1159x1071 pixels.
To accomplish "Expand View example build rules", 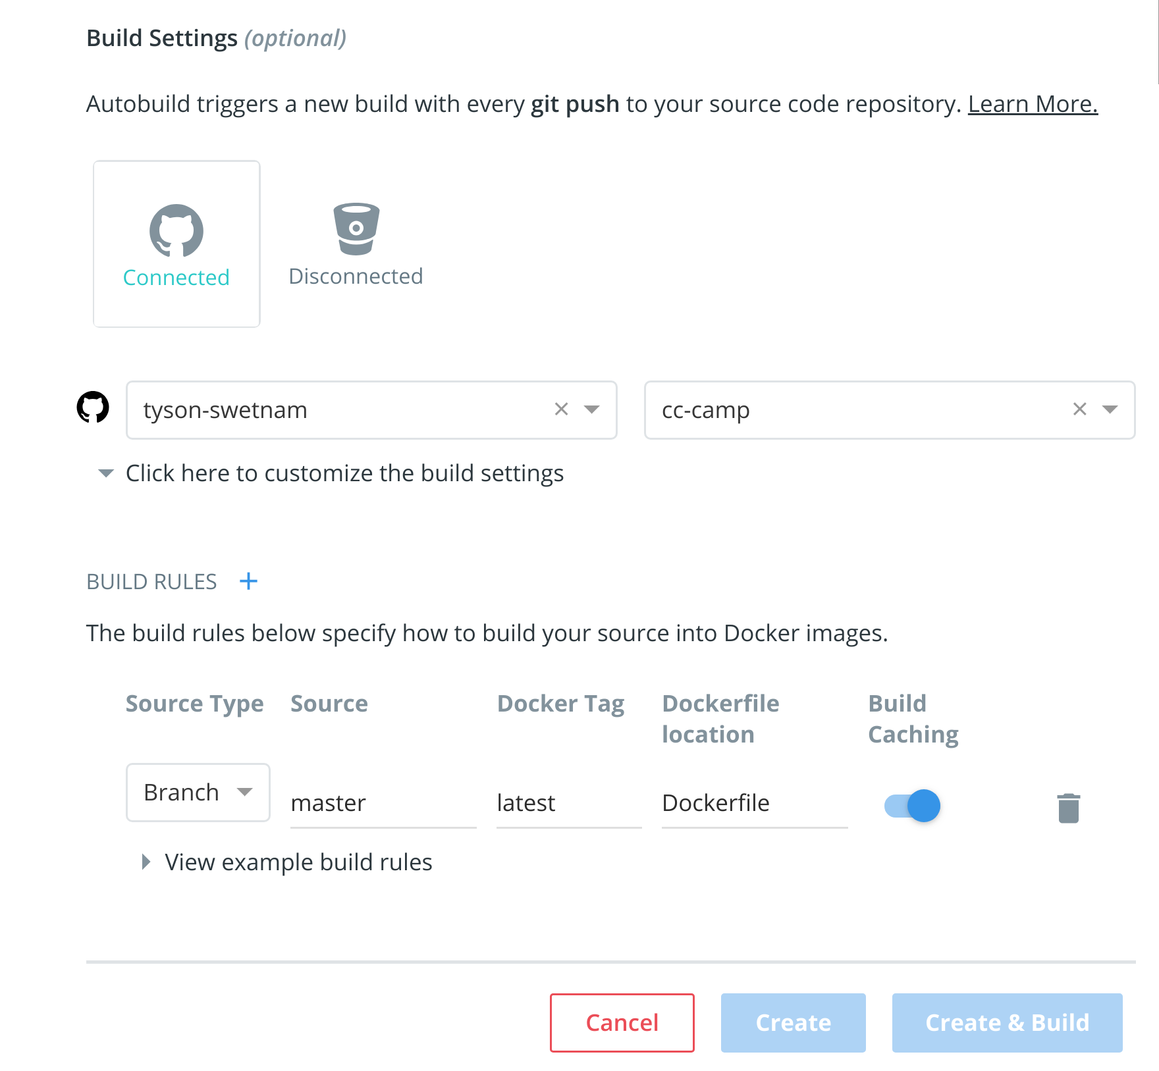I will click(x=288, y=862).
